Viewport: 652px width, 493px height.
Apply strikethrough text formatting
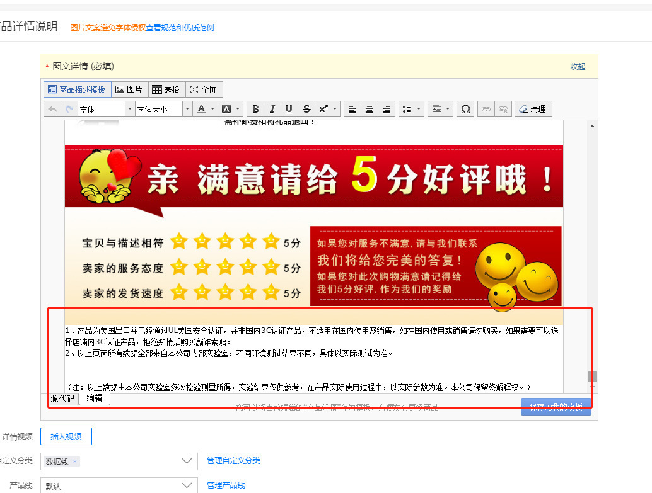(x=306, y=109)
